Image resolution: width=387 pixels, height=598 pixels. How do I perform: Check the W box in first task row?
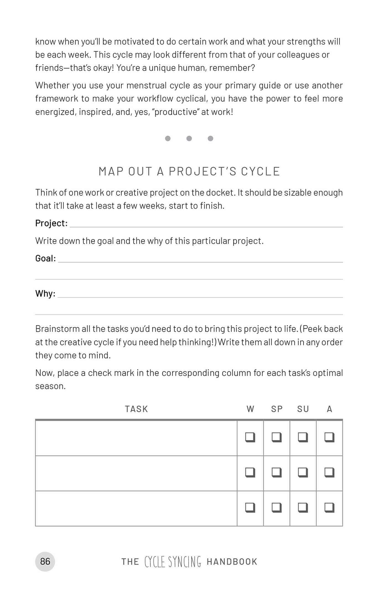[x=250, y=437]
